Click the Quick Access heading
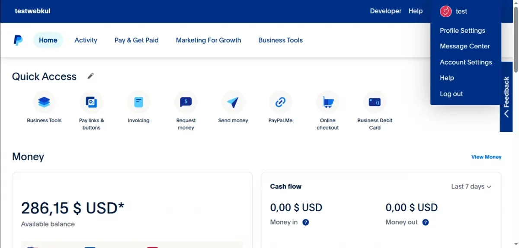 [x=44, y=76]
